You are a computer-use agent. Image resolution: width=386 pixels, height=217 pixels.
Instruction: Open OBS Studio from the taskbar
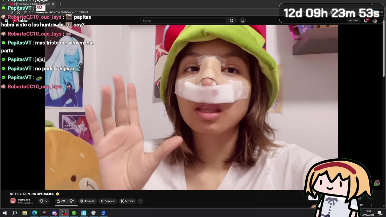[64, 213]
